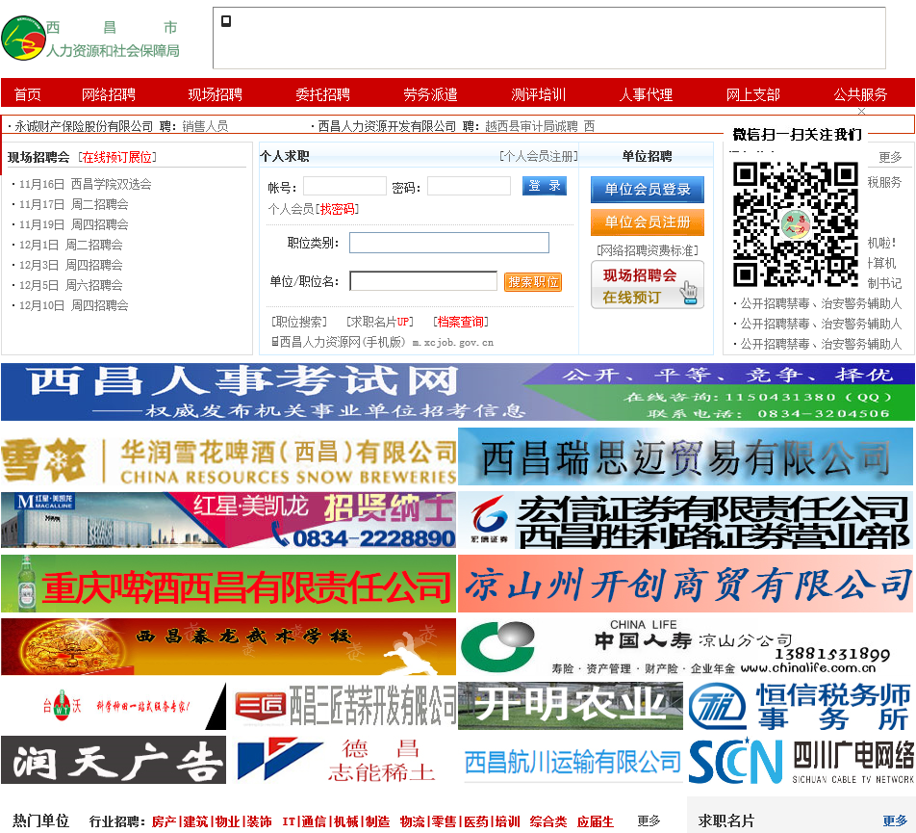Viewport: 916px width, 833px height.
Task: Focus the 密码 input field
Action: pyautogui.click(x=470, y=187)
